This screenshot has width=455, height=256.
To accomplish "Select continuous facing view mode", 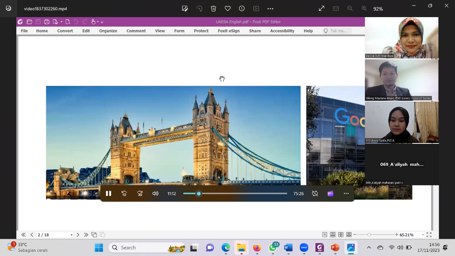I will point(349,235).
